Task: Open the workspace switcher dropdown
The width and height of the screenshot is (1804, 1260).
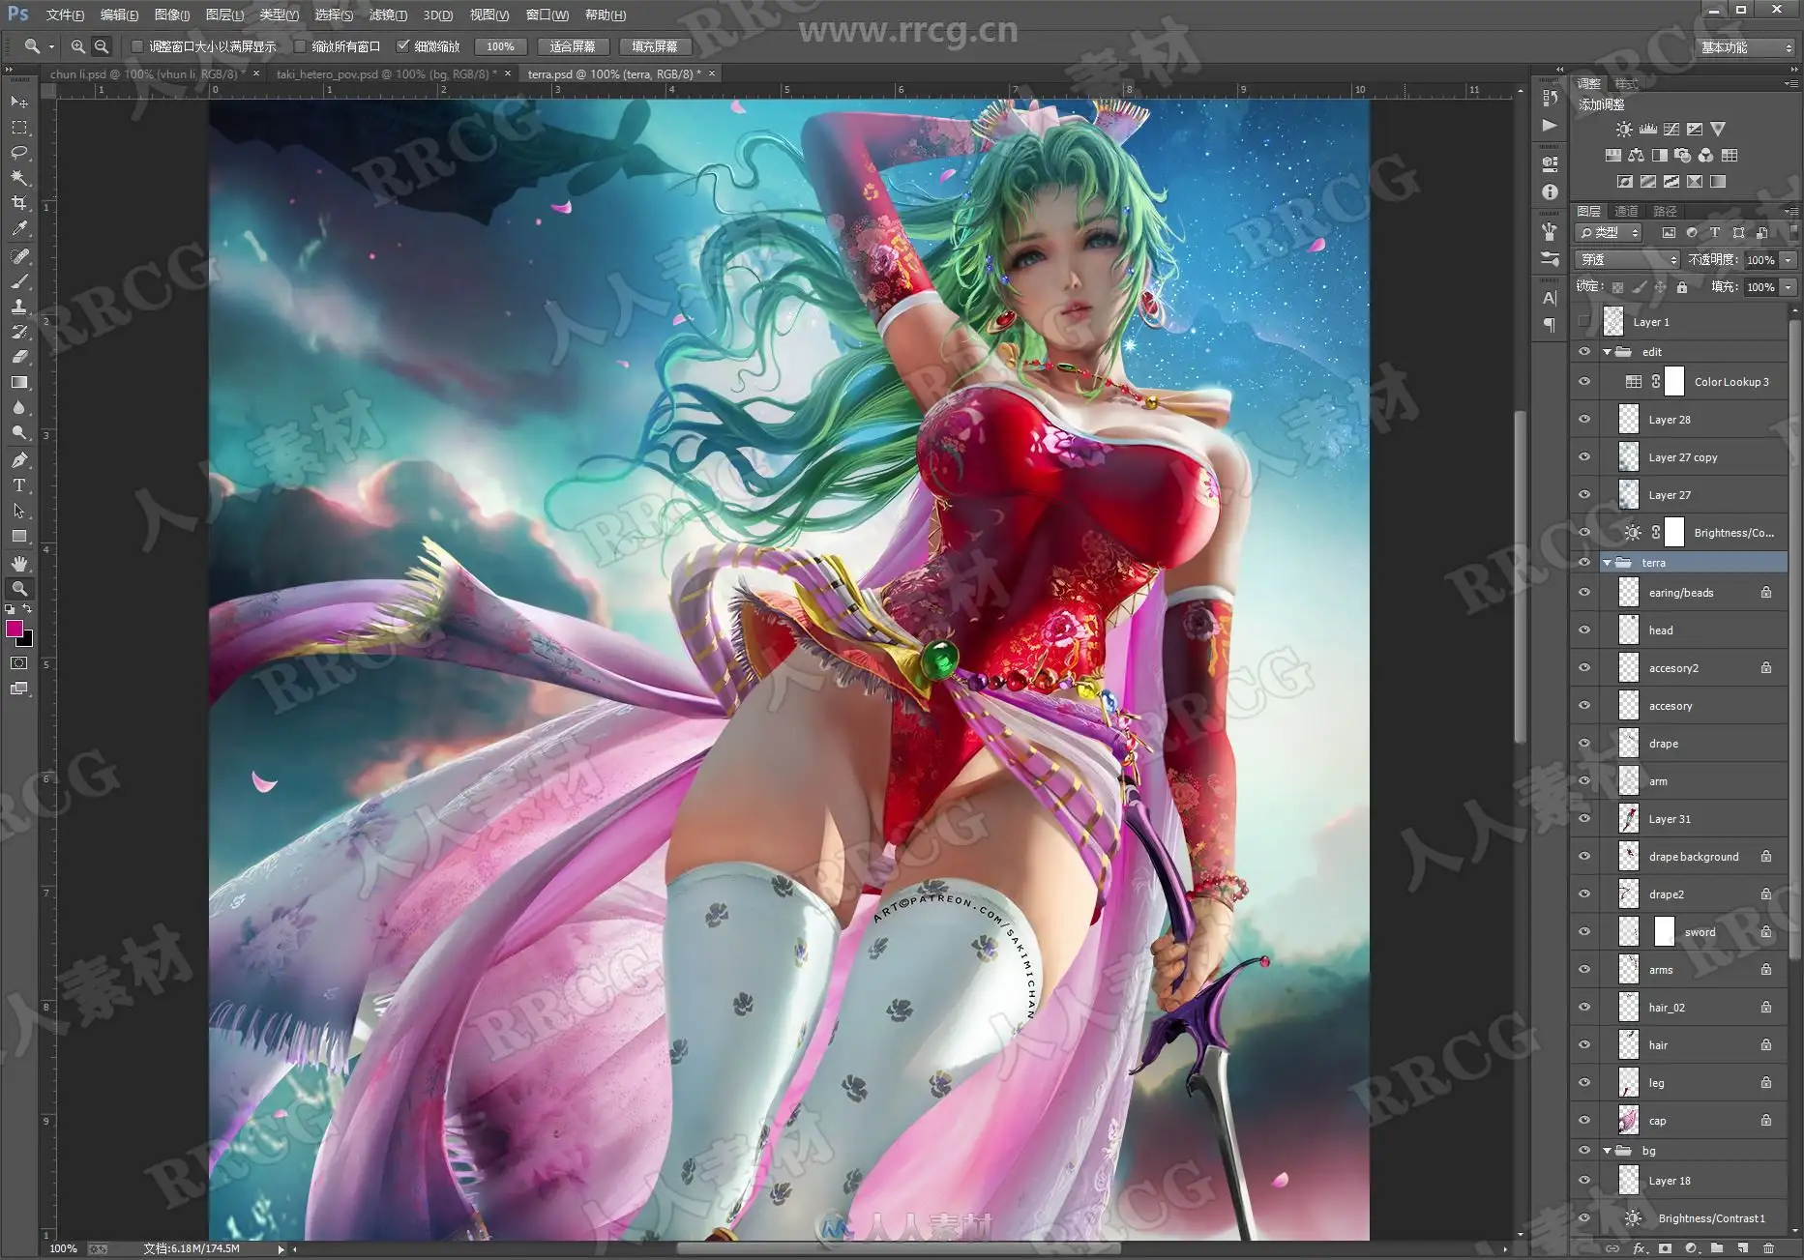Action: click(1746, 47)
